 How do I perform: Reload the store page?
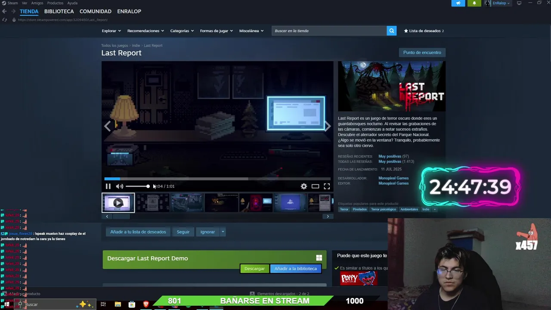click(x=4, y=20)
